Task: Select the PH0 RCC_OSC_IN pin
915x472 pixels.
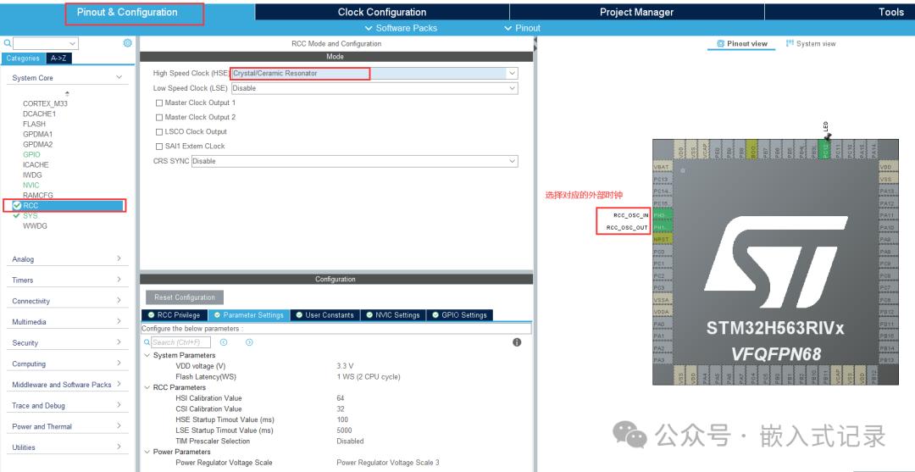Action: pos(663,215)
